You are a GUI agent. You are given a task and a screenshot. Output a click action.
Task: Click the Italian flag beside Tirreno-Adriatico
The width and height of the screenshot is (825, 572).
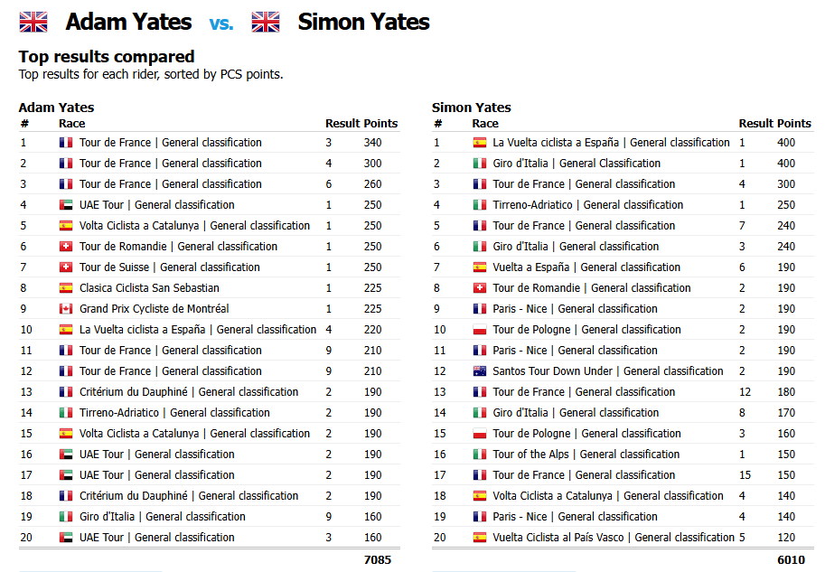(x=63, y=412)
